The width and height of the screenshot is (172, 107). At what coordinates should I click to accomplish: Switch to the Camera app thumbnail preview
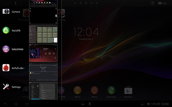click(x=43, y=15)
